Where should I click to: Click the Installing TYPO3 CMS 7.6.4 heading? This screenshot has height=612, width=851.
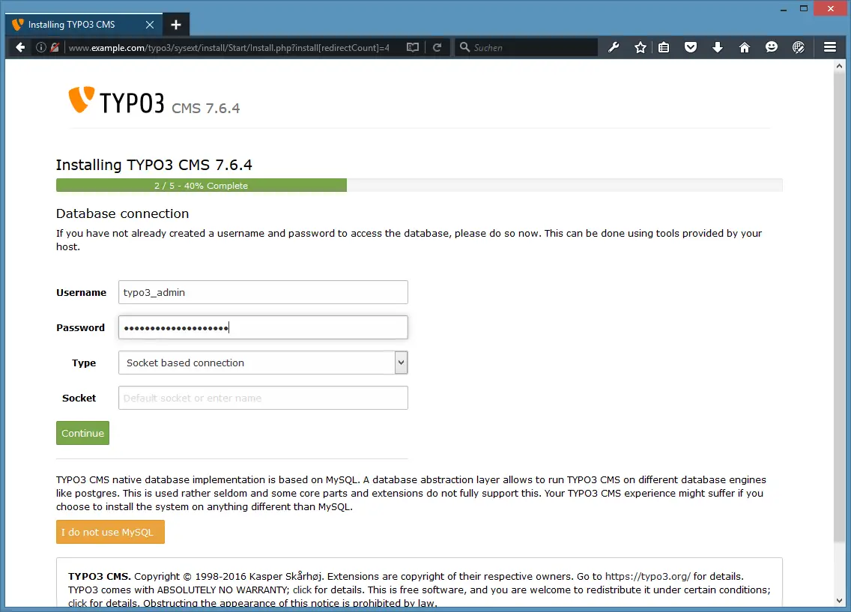point(154,165)
